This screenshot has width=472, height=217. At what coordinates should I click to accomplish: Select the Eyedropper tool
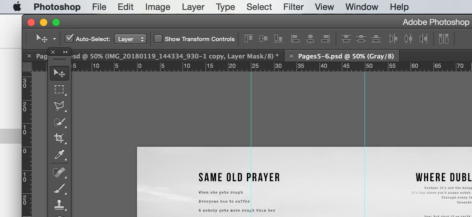coord(59,154)
